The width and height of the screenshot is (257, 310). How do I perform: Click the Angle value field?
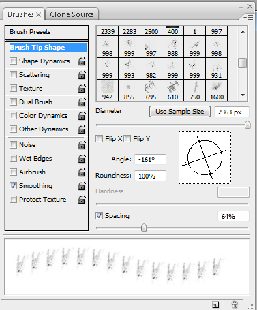tap(150, 159)
